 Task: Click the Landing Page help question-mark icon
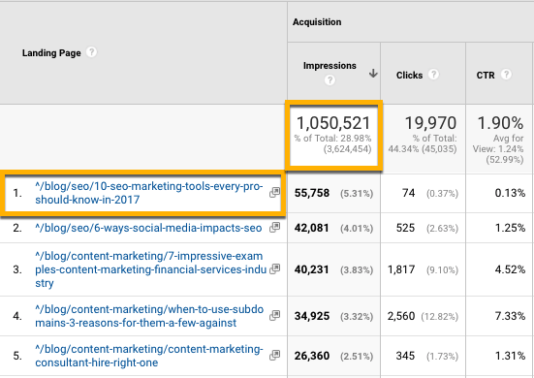(x=91, y=52)
